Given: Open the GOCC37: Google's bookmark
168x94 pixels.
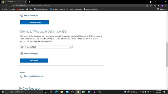Looking at the screenshot, I should (x=91, y=9).
